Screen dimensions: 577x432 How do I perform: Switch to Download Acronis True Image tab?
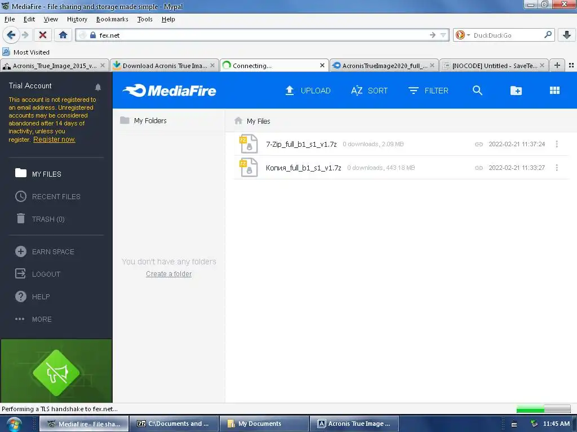164,65
